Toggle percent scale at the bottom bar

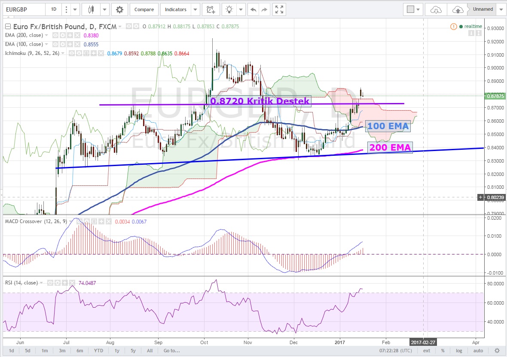(443, 351)
